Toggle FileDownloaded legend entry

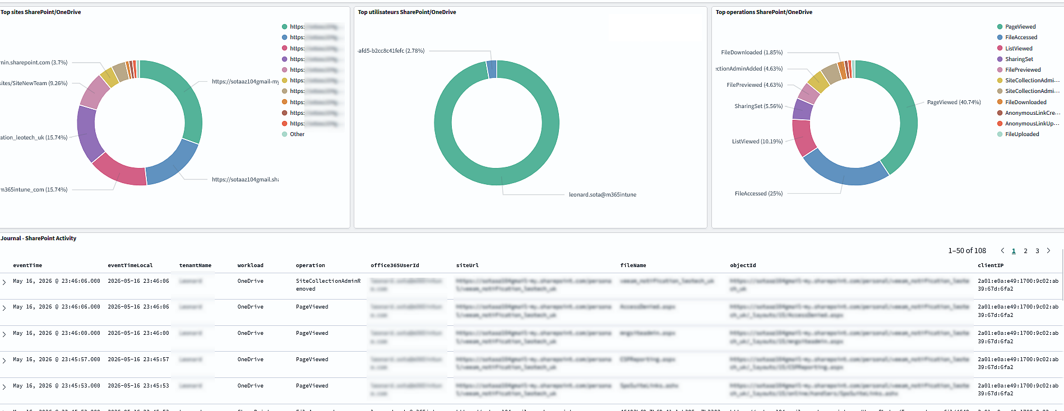[1021, 102]
